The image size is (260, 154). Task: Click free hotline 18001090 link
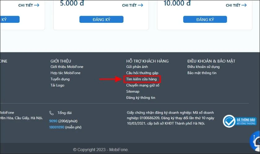[57, 127]
